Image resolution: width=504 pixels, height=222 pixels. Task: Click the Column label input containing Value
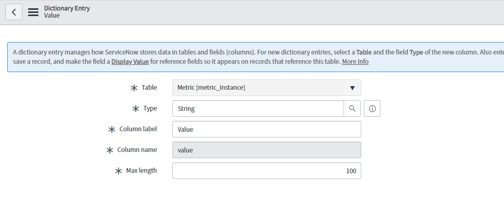[x=266, y=129]
